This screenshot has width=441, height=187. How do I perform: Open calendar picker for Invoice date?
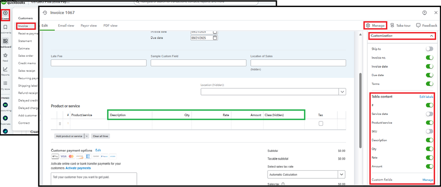[x=215, y=31]
